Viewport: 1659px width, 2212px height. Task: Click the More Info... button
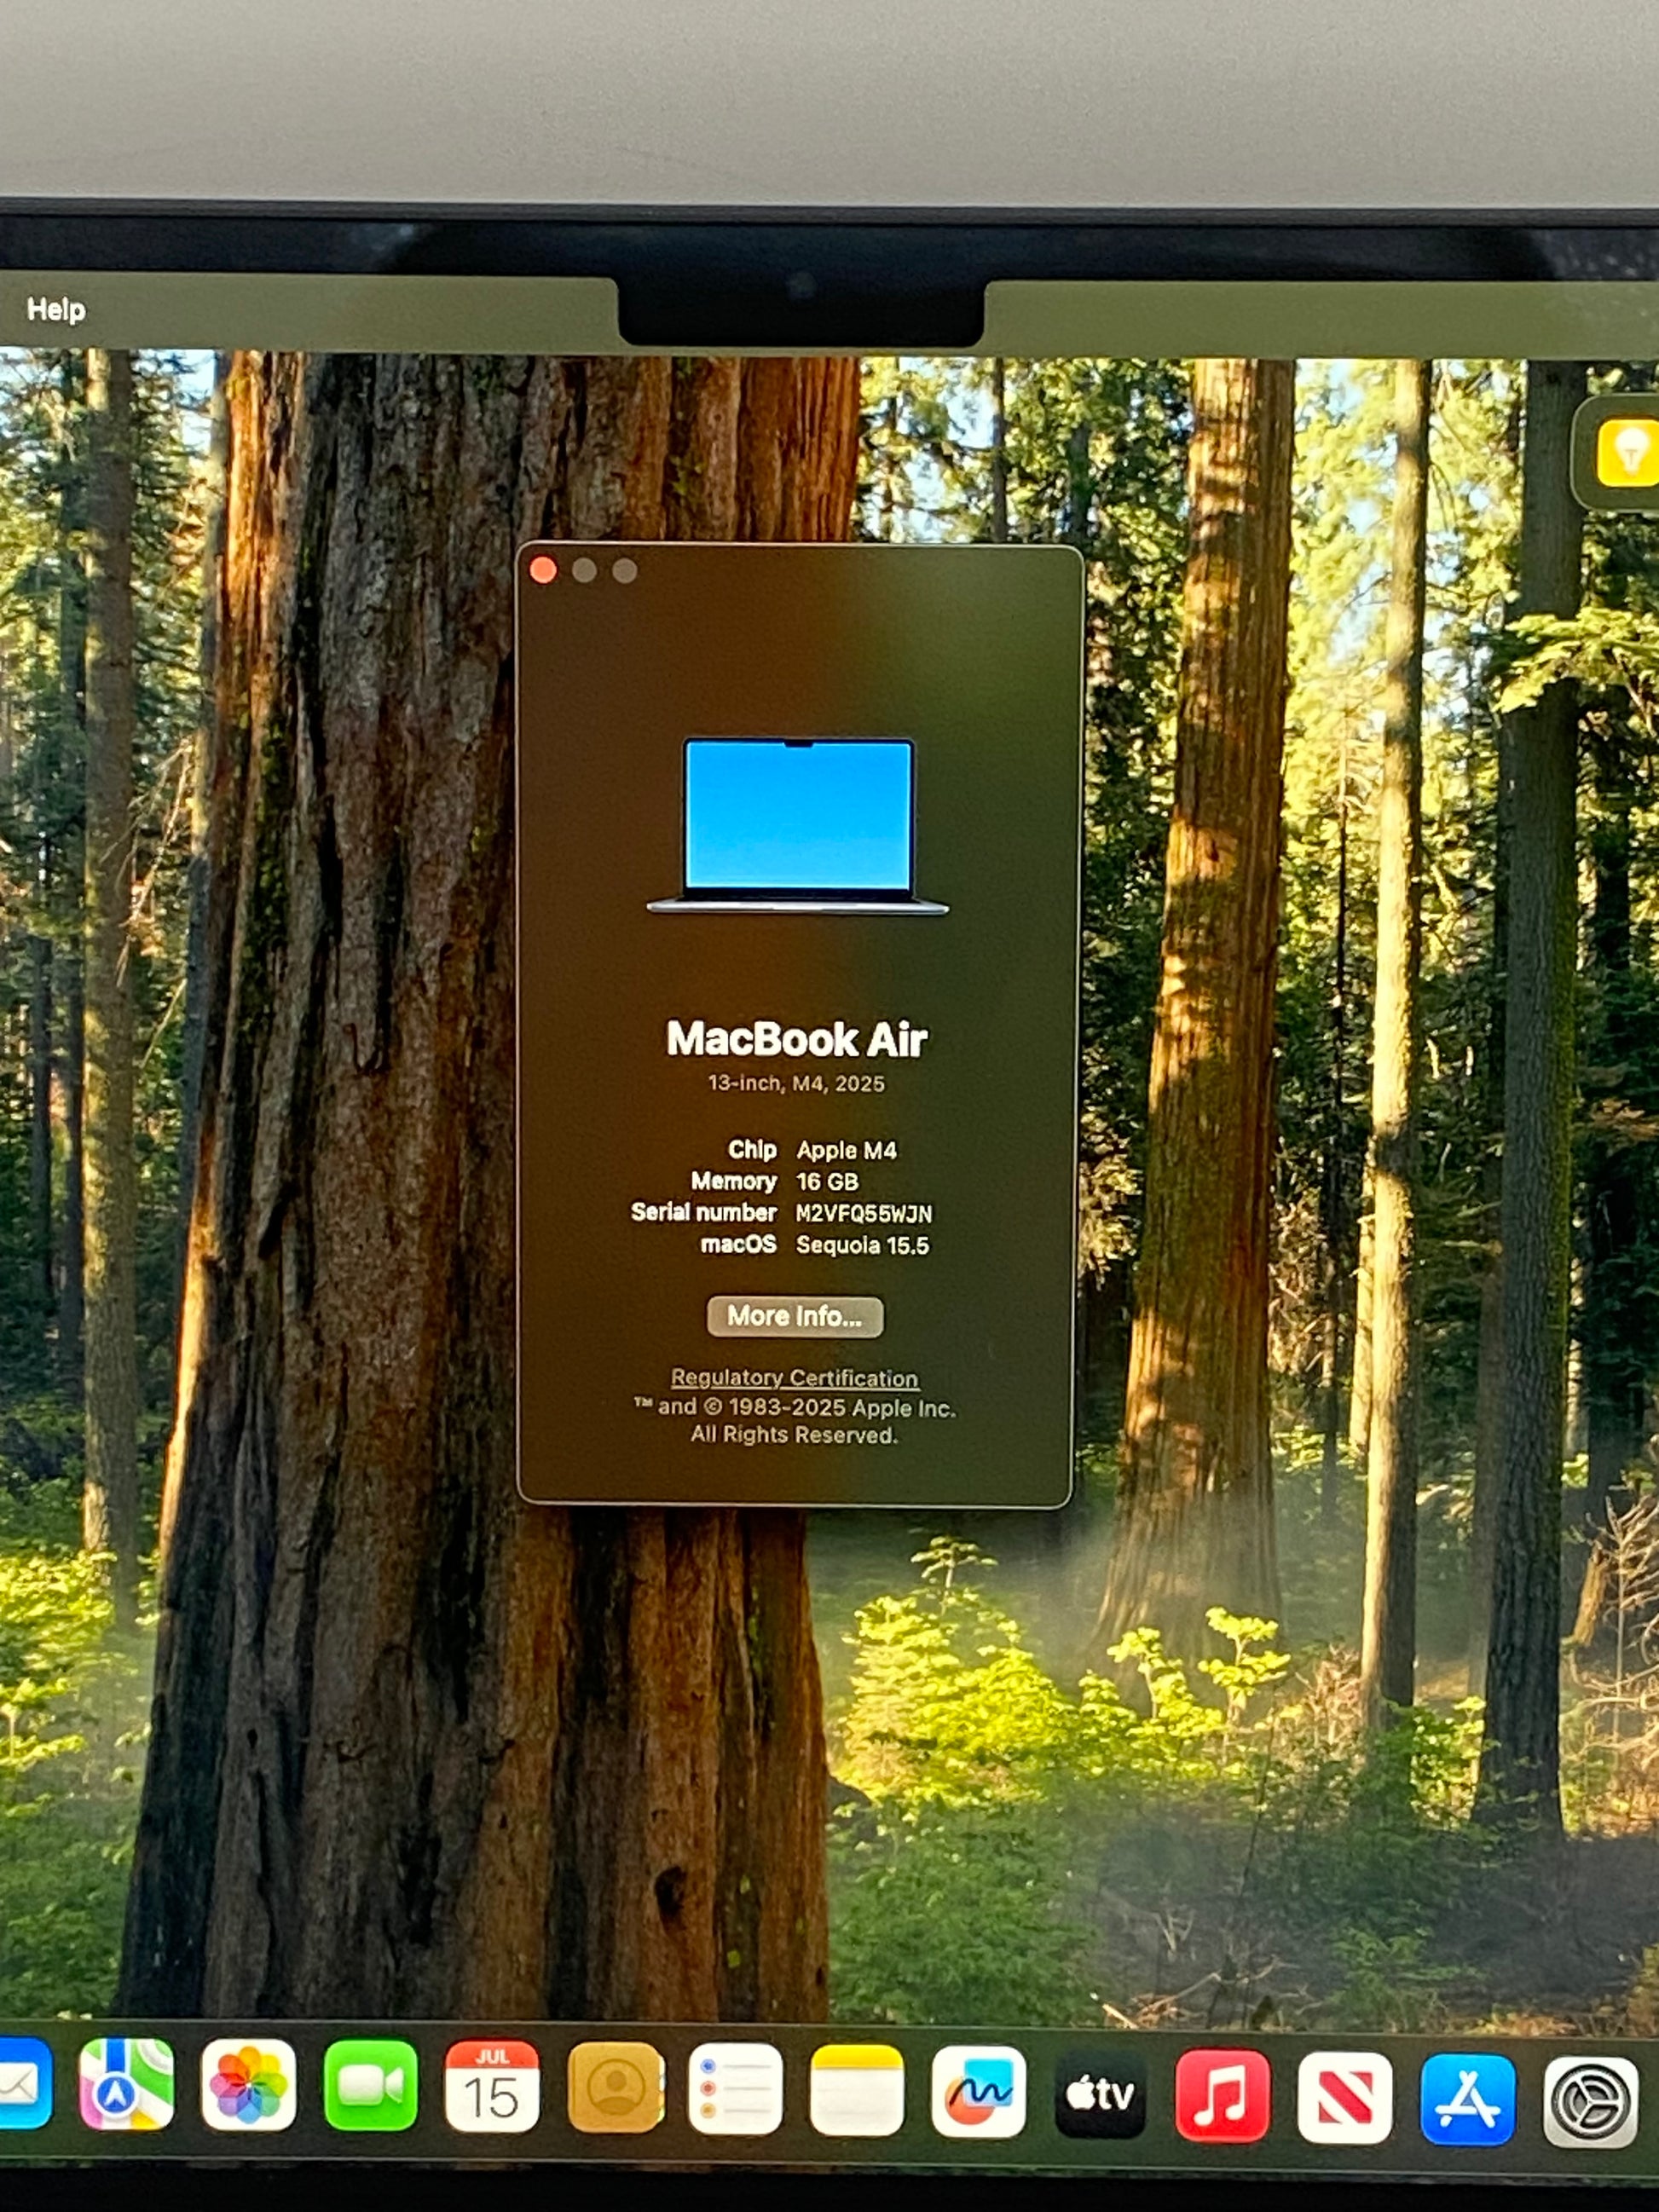795,1316
